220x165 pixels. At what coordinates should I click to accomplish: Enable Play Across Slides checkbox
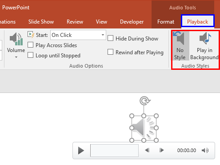[30, 45]
